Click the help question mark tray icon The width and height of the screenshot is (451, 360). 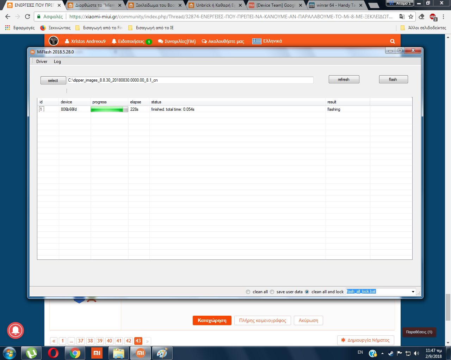click(x=373, y=353)
